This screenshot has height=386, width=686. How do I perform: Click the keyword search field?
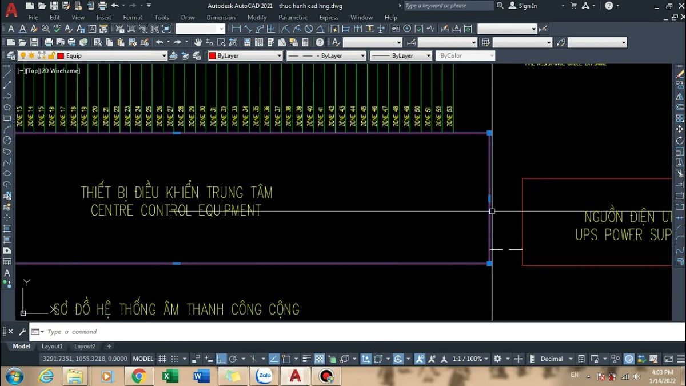(448, 6)
